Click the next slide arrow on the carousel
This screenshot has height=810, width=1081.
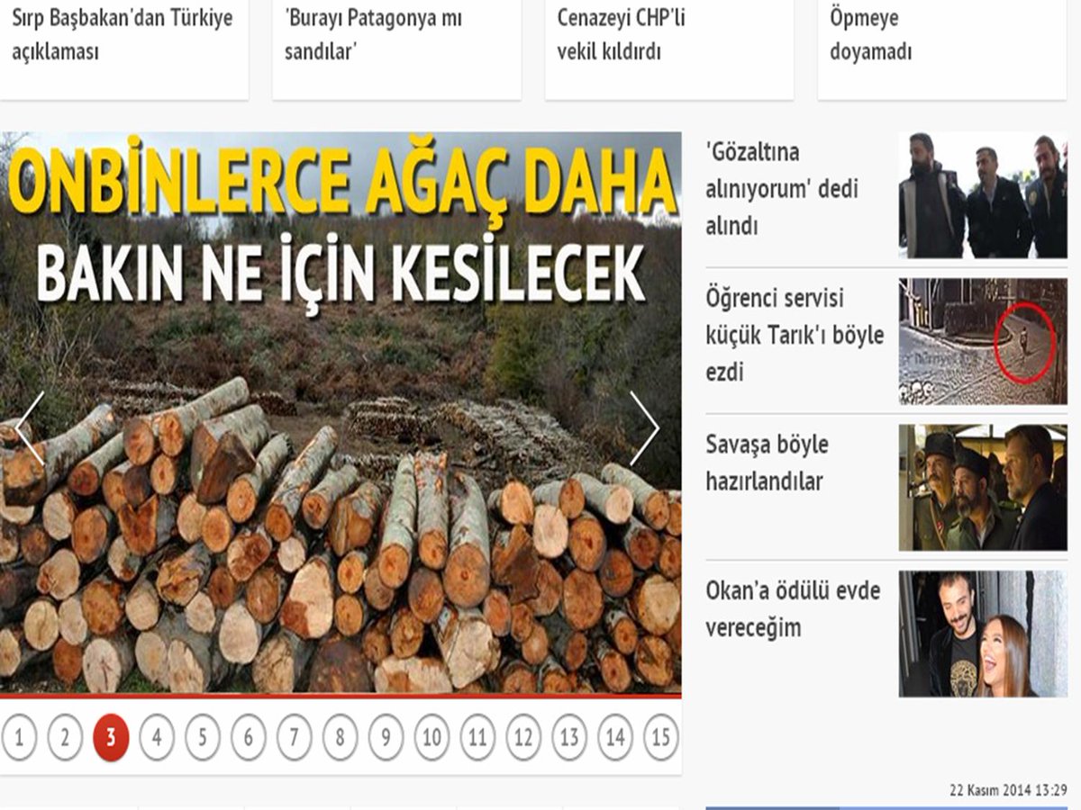(644, 428)
